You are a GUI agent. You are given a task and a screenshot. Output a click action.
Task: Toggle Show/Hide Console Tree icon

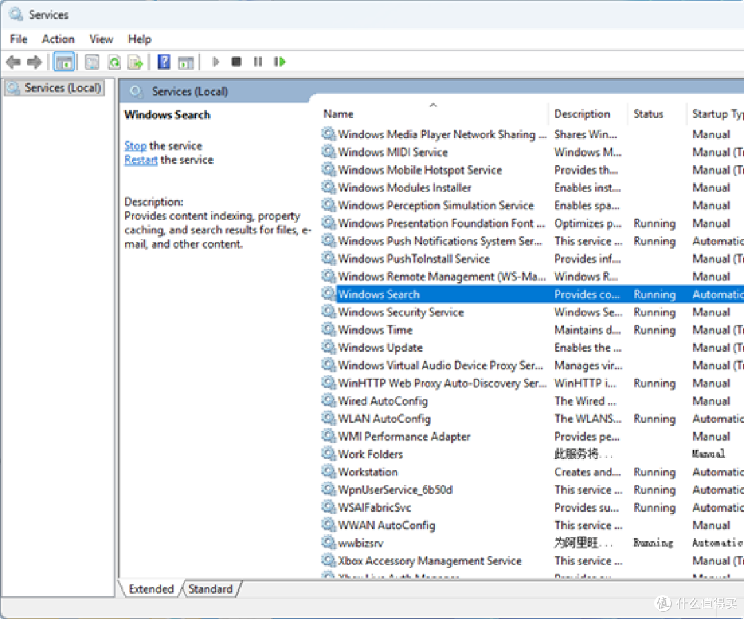click(64, 62)
